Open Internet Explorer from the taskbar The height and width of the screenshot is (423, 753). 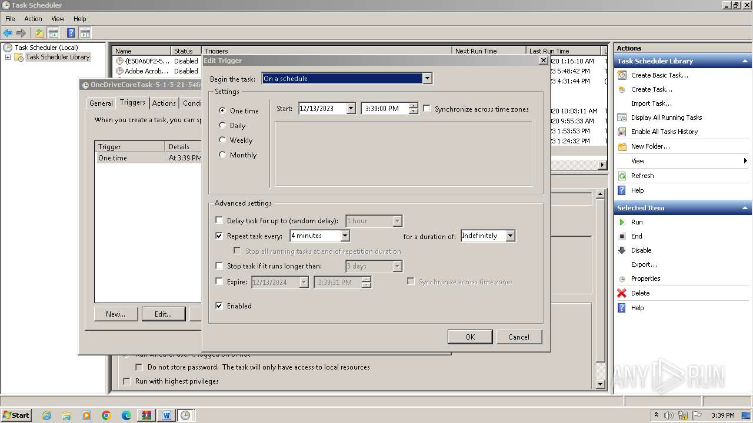(x=46, y=415)
